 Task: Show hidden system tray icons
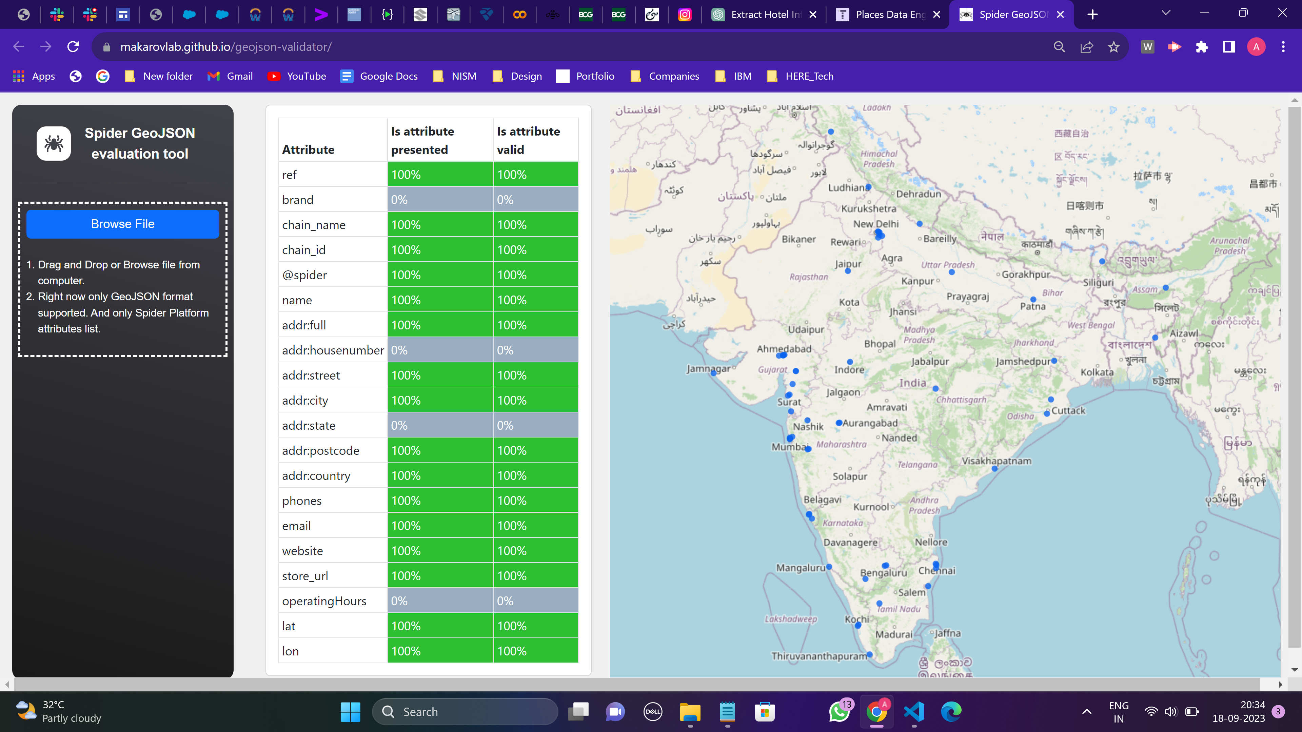[1087, 712]
